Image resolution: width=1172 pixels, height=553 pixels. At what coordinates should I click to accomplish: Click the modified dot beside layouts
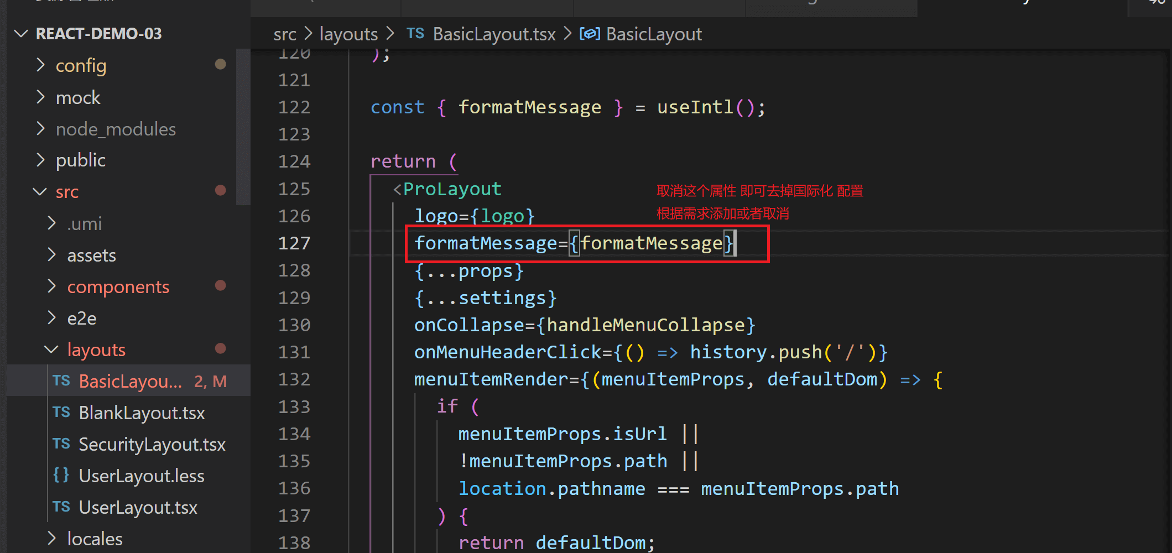click(220, 348)
